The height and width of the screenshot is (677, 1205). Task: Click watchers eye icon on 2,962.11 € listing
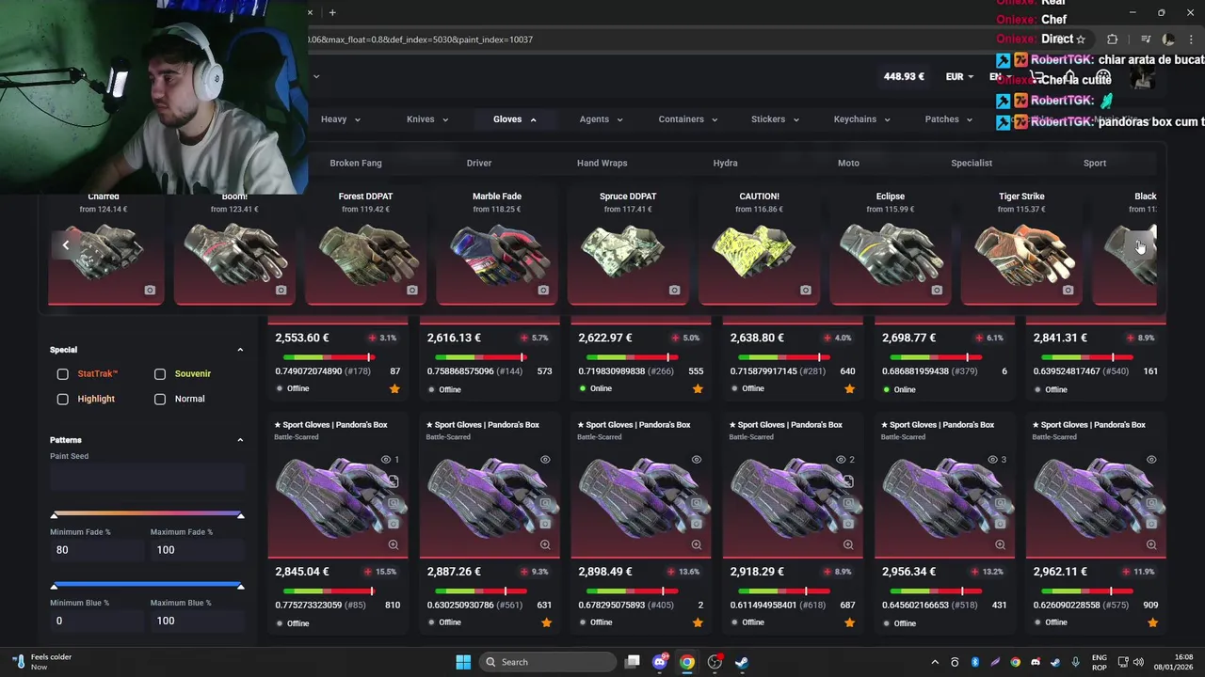[1151, 460]
